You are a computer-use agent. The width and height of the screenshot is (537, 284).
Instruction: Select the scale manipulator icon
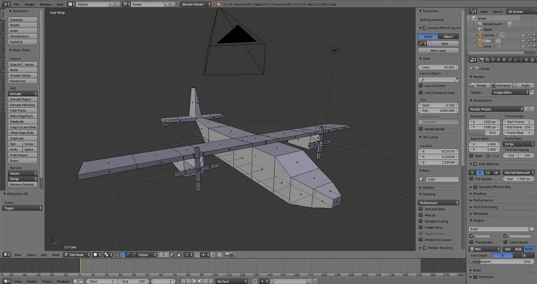click(134, 255)
